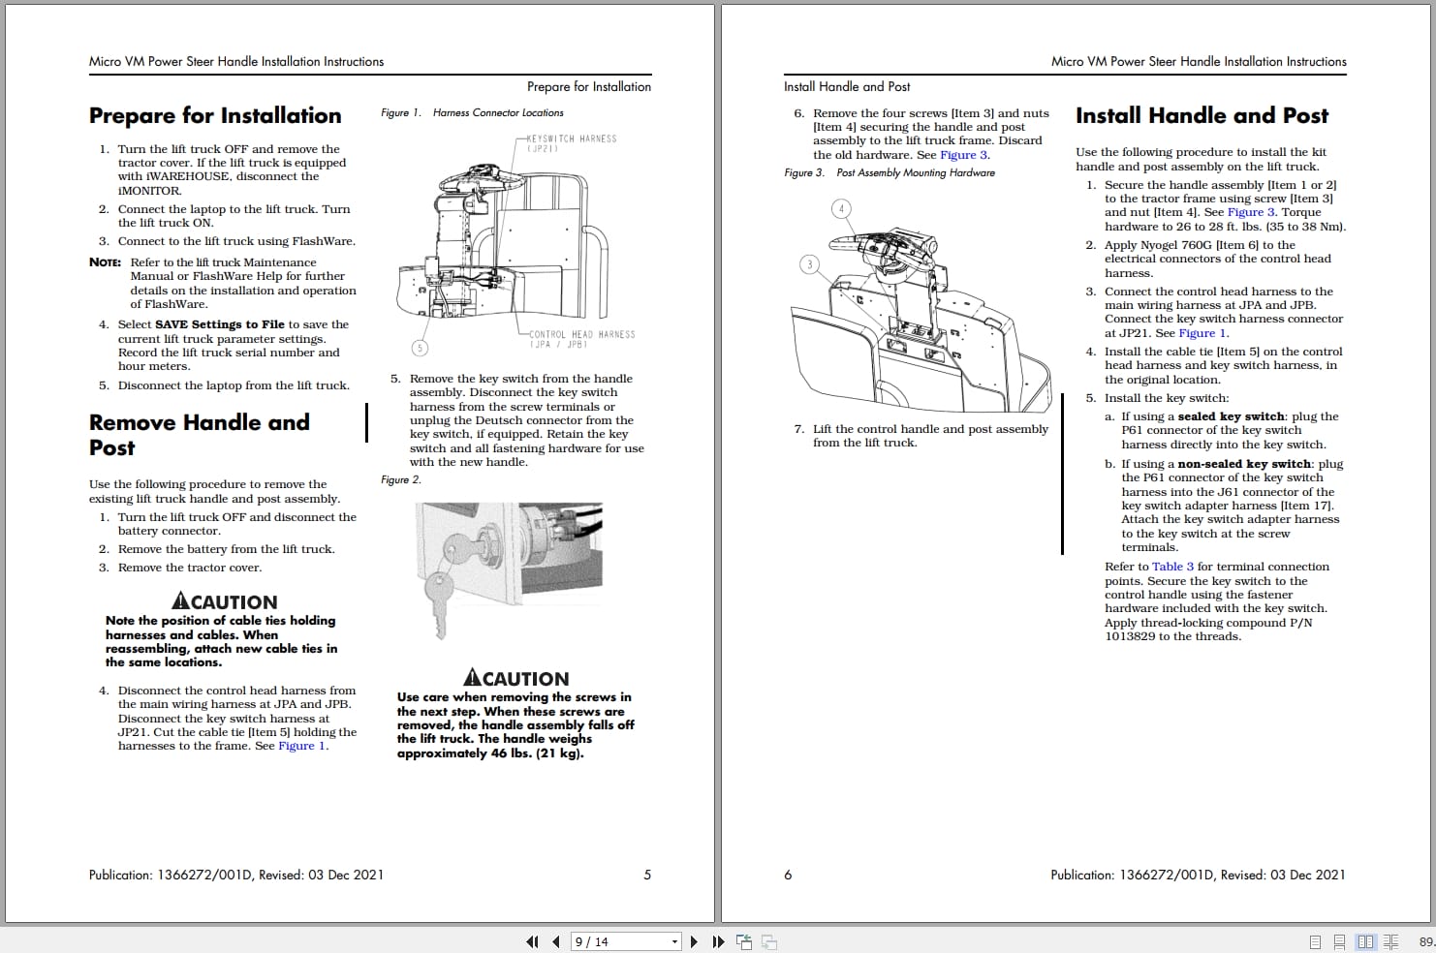Enable continuous scrolling page view
This screenshot has width=1436, height=953.
(1340, 940)
